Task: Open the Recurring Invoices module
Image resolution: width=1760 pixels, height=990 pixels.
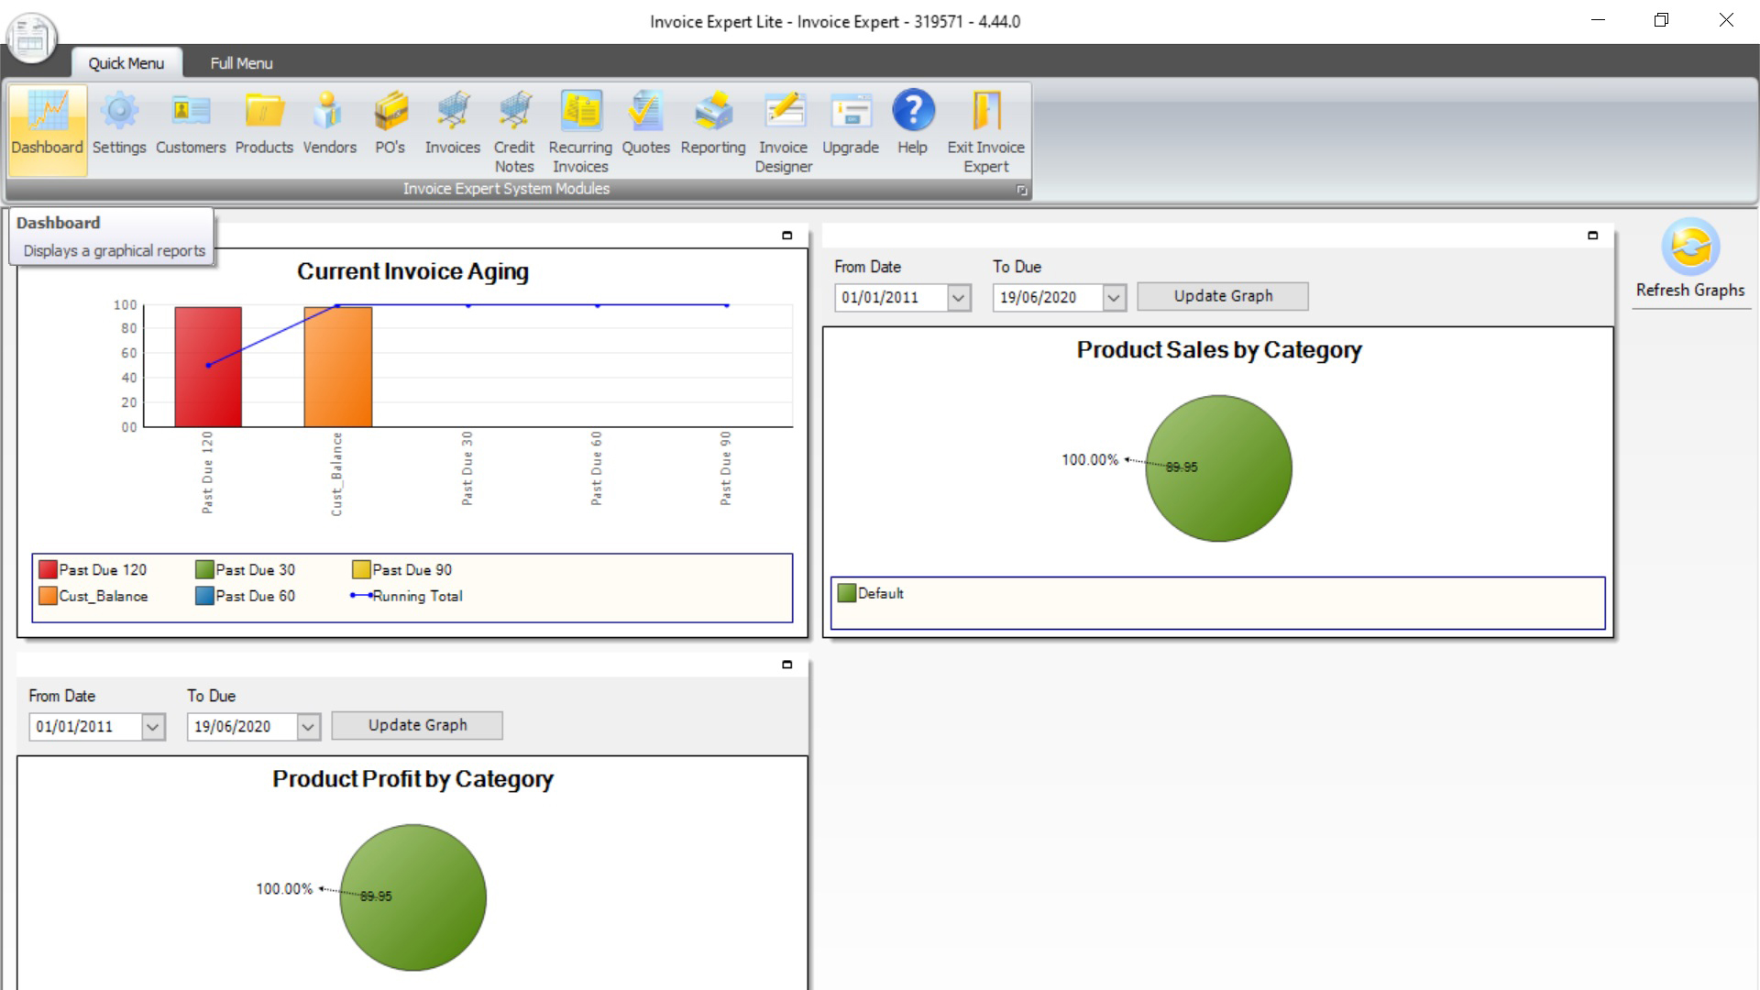Action: tap(580, 130)
